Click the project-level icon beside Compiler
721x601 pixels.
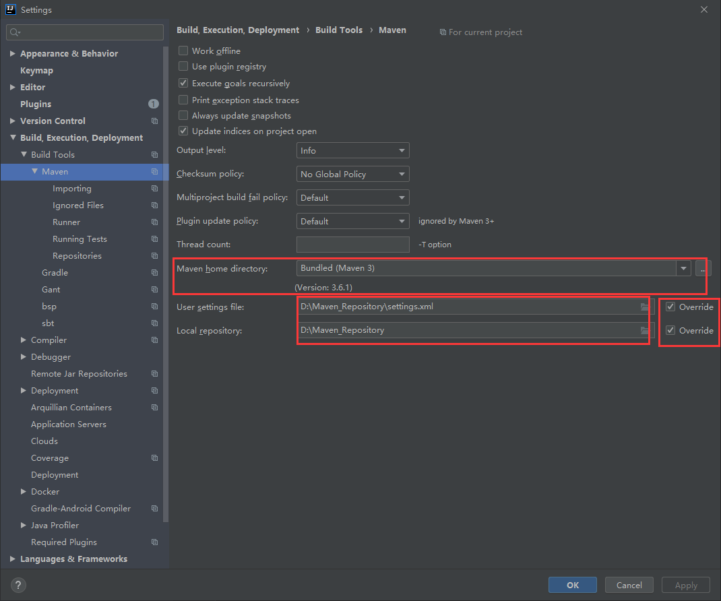(x=154, y=340)
